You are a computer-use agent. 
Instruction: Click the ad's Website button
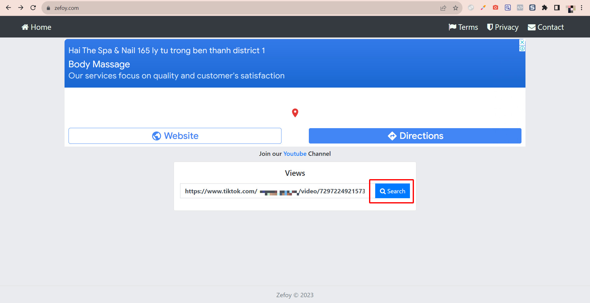click(175, 136)
